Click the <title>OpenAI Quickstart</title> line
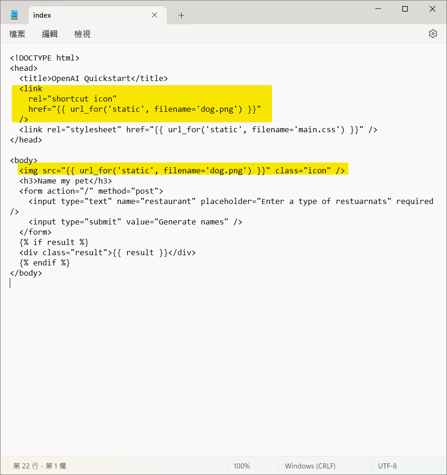The image size is (447, 475). [93, 78]
